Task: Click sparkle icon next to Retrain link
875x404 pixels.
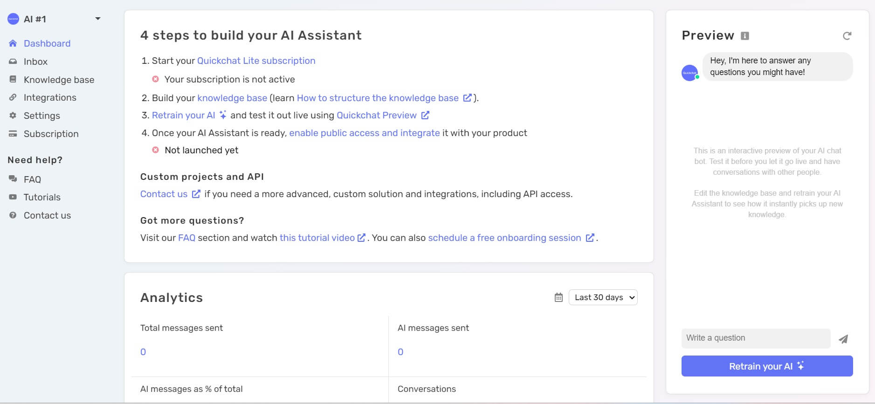Action: (x=223, y=115)
